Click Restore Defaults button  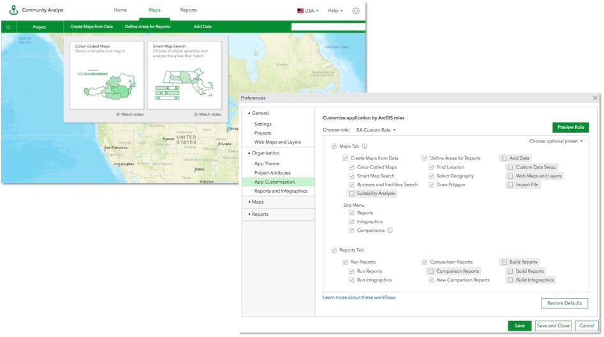click(564, 303)
